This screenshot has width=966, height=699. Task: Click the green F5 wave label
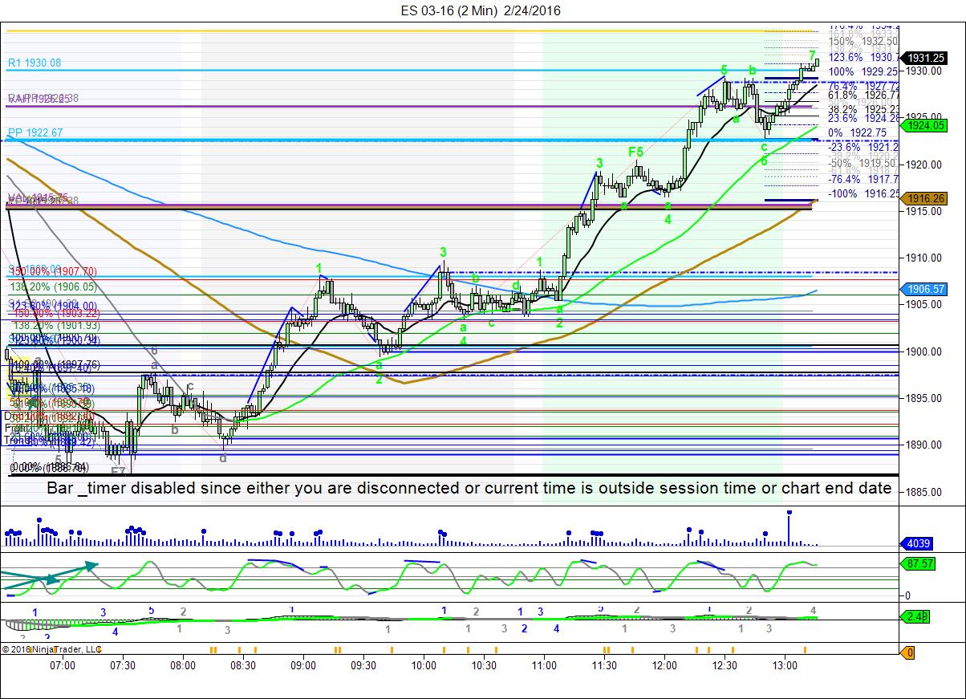click(x=635, y=151)
